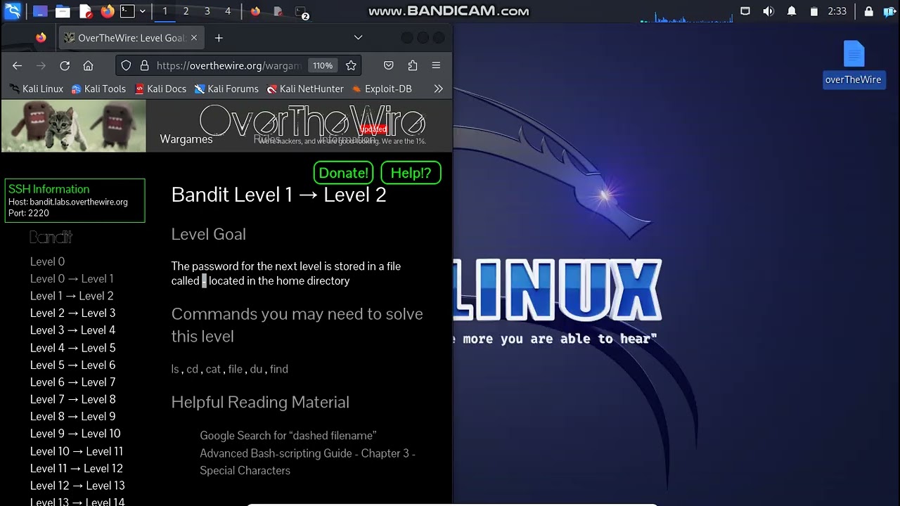Open the browser extensions puzzle icon
900x506 pixels.
pos(413,65)
